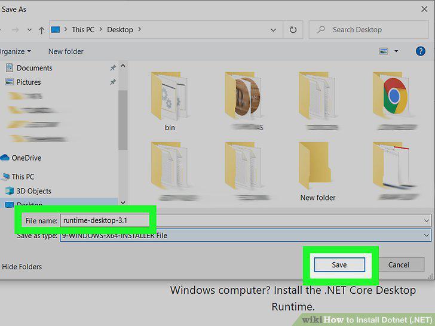Image resolution: width=435 pixels, height=326 pixels.
Task: Close the Save As dialog
Action: [424, 9]
